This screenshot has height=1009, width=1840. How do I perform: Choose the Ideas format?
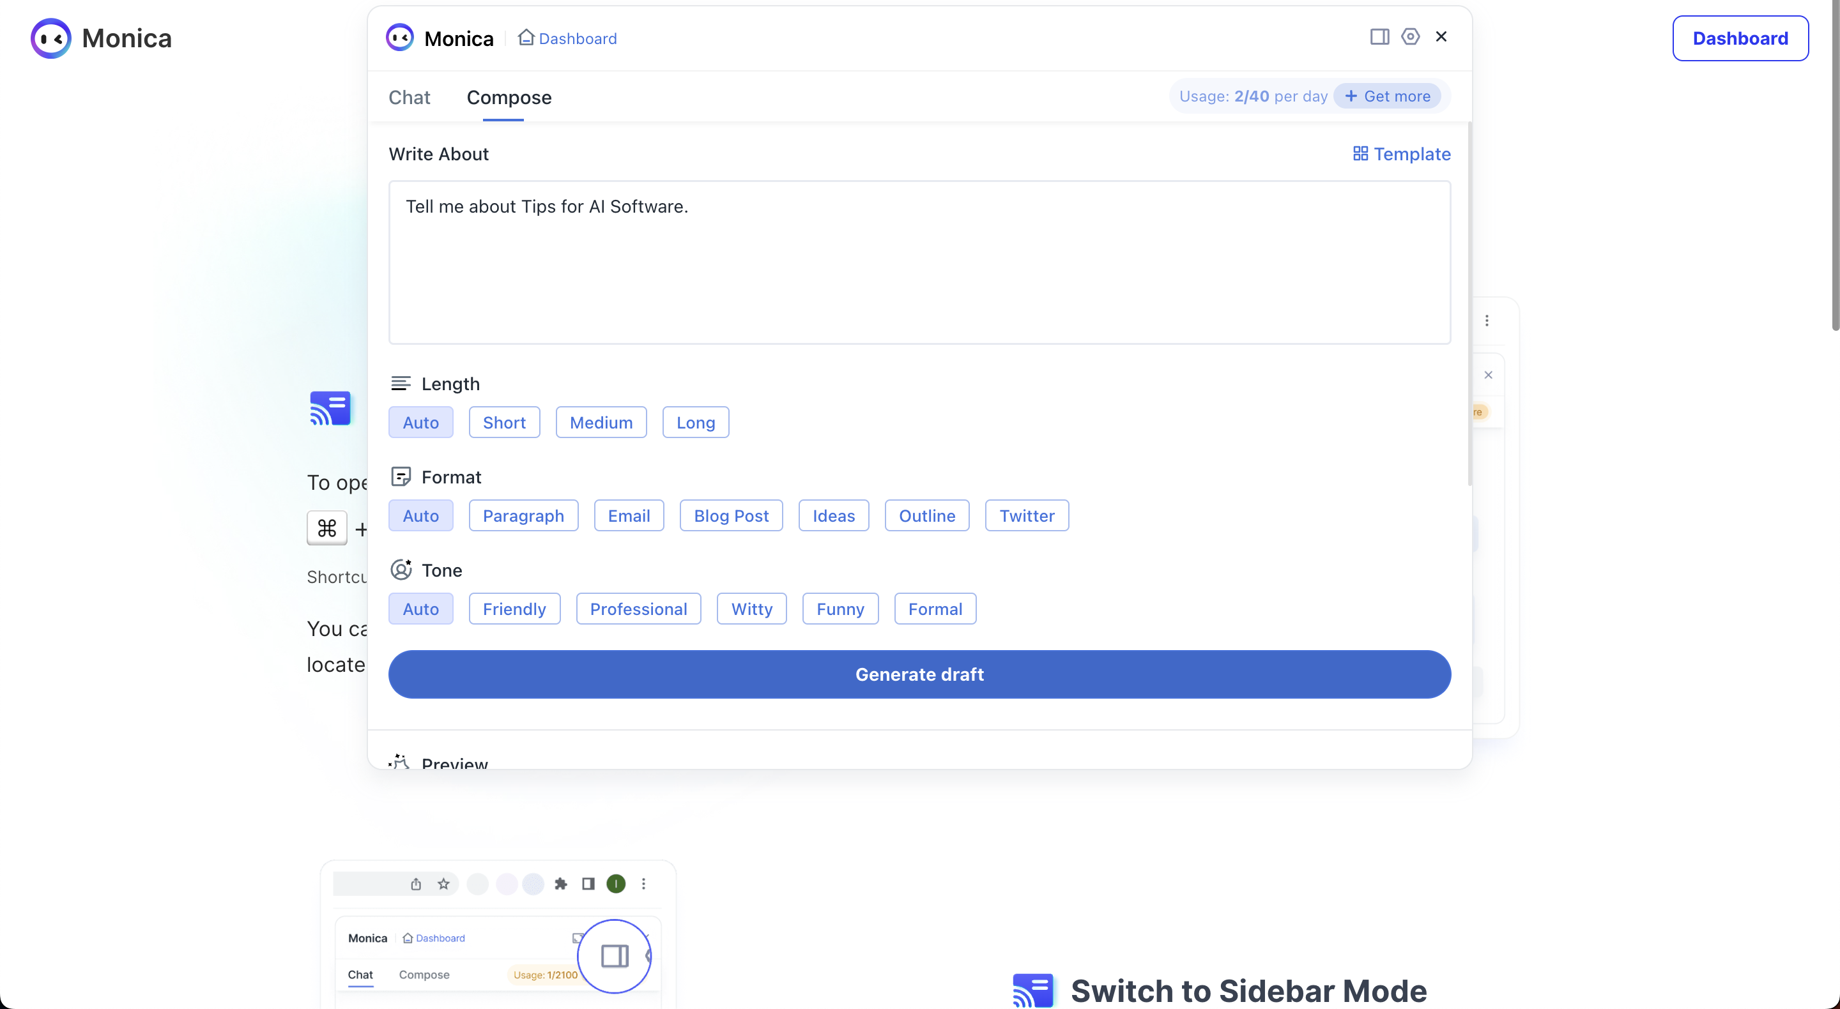[834, 515]
